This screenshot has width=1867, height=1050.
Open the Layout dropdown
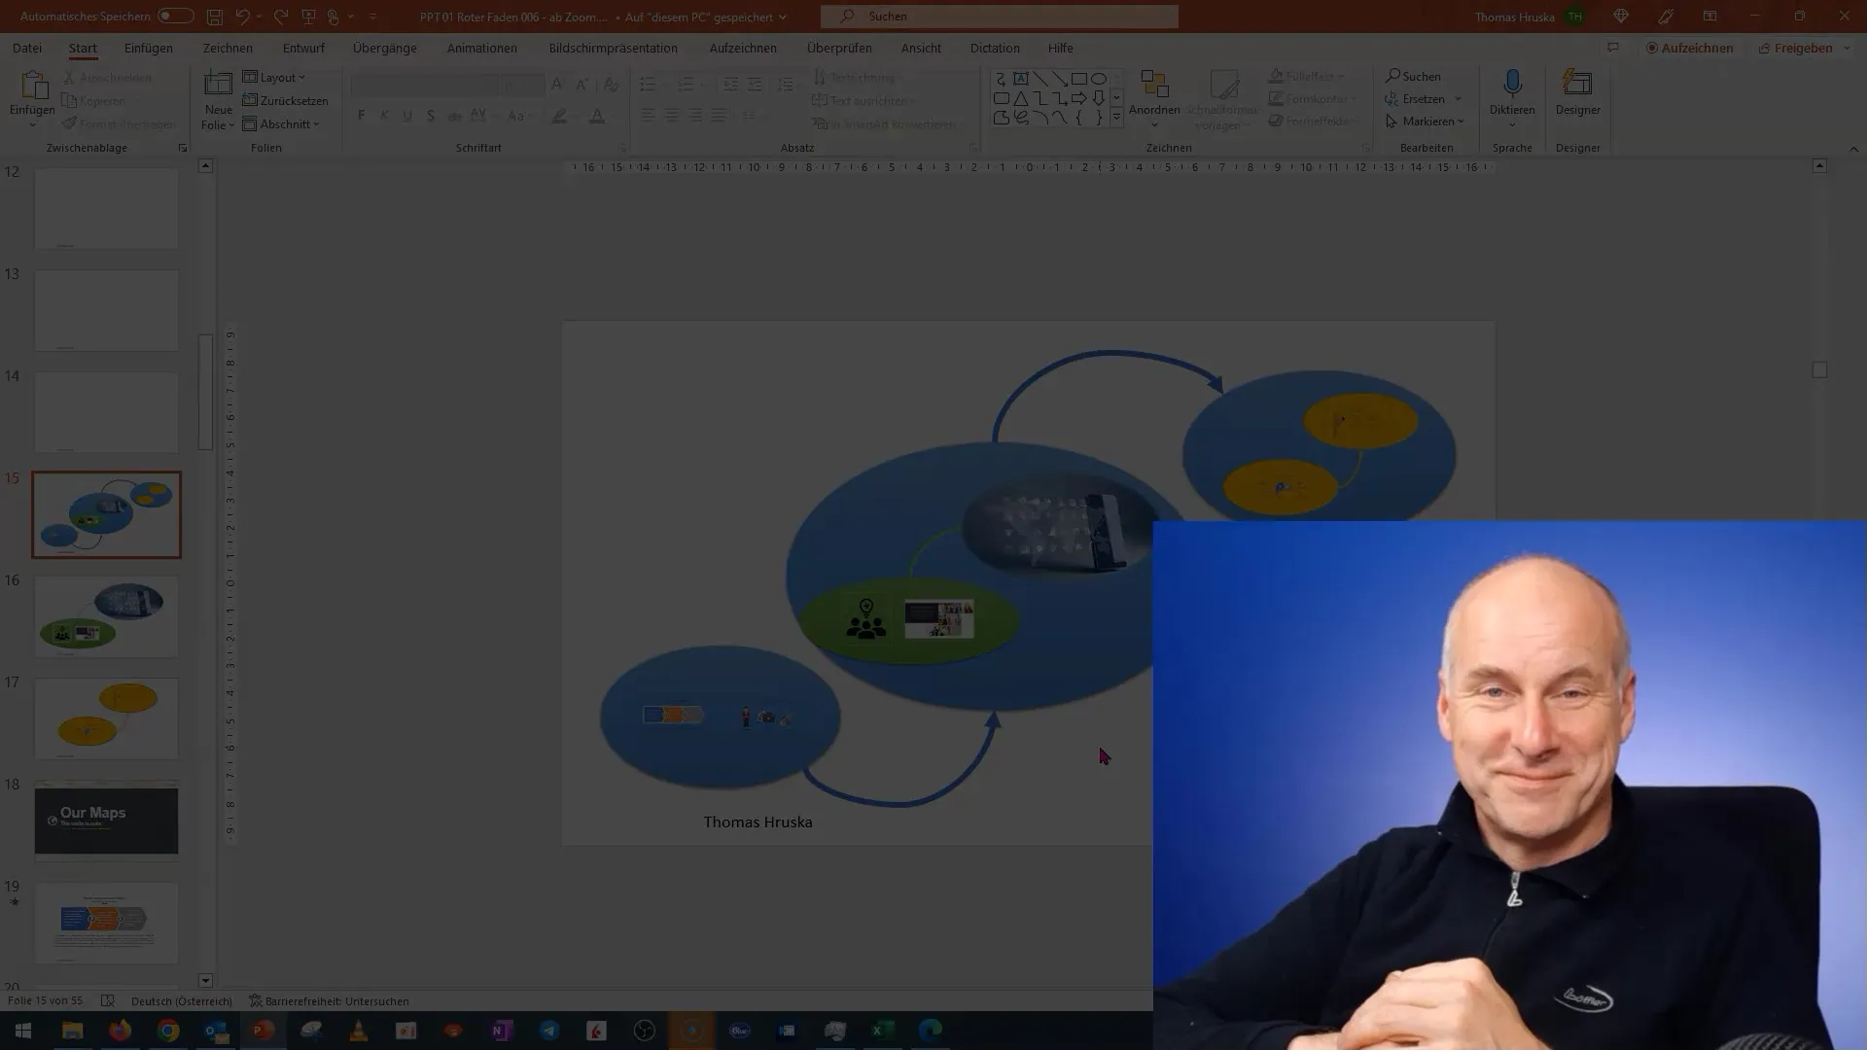[x=273, y=77]
